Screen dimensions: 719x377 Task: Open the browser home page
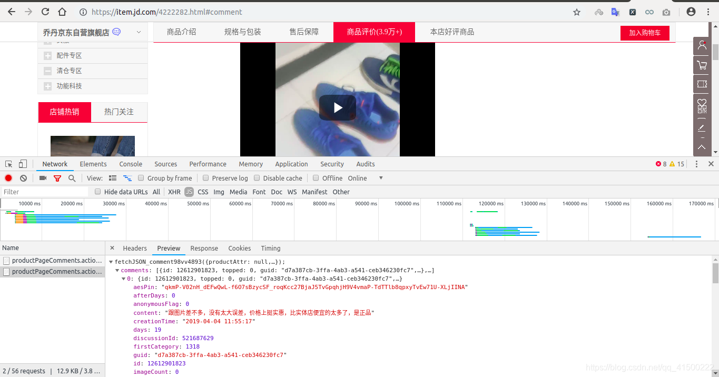[62, 12]
